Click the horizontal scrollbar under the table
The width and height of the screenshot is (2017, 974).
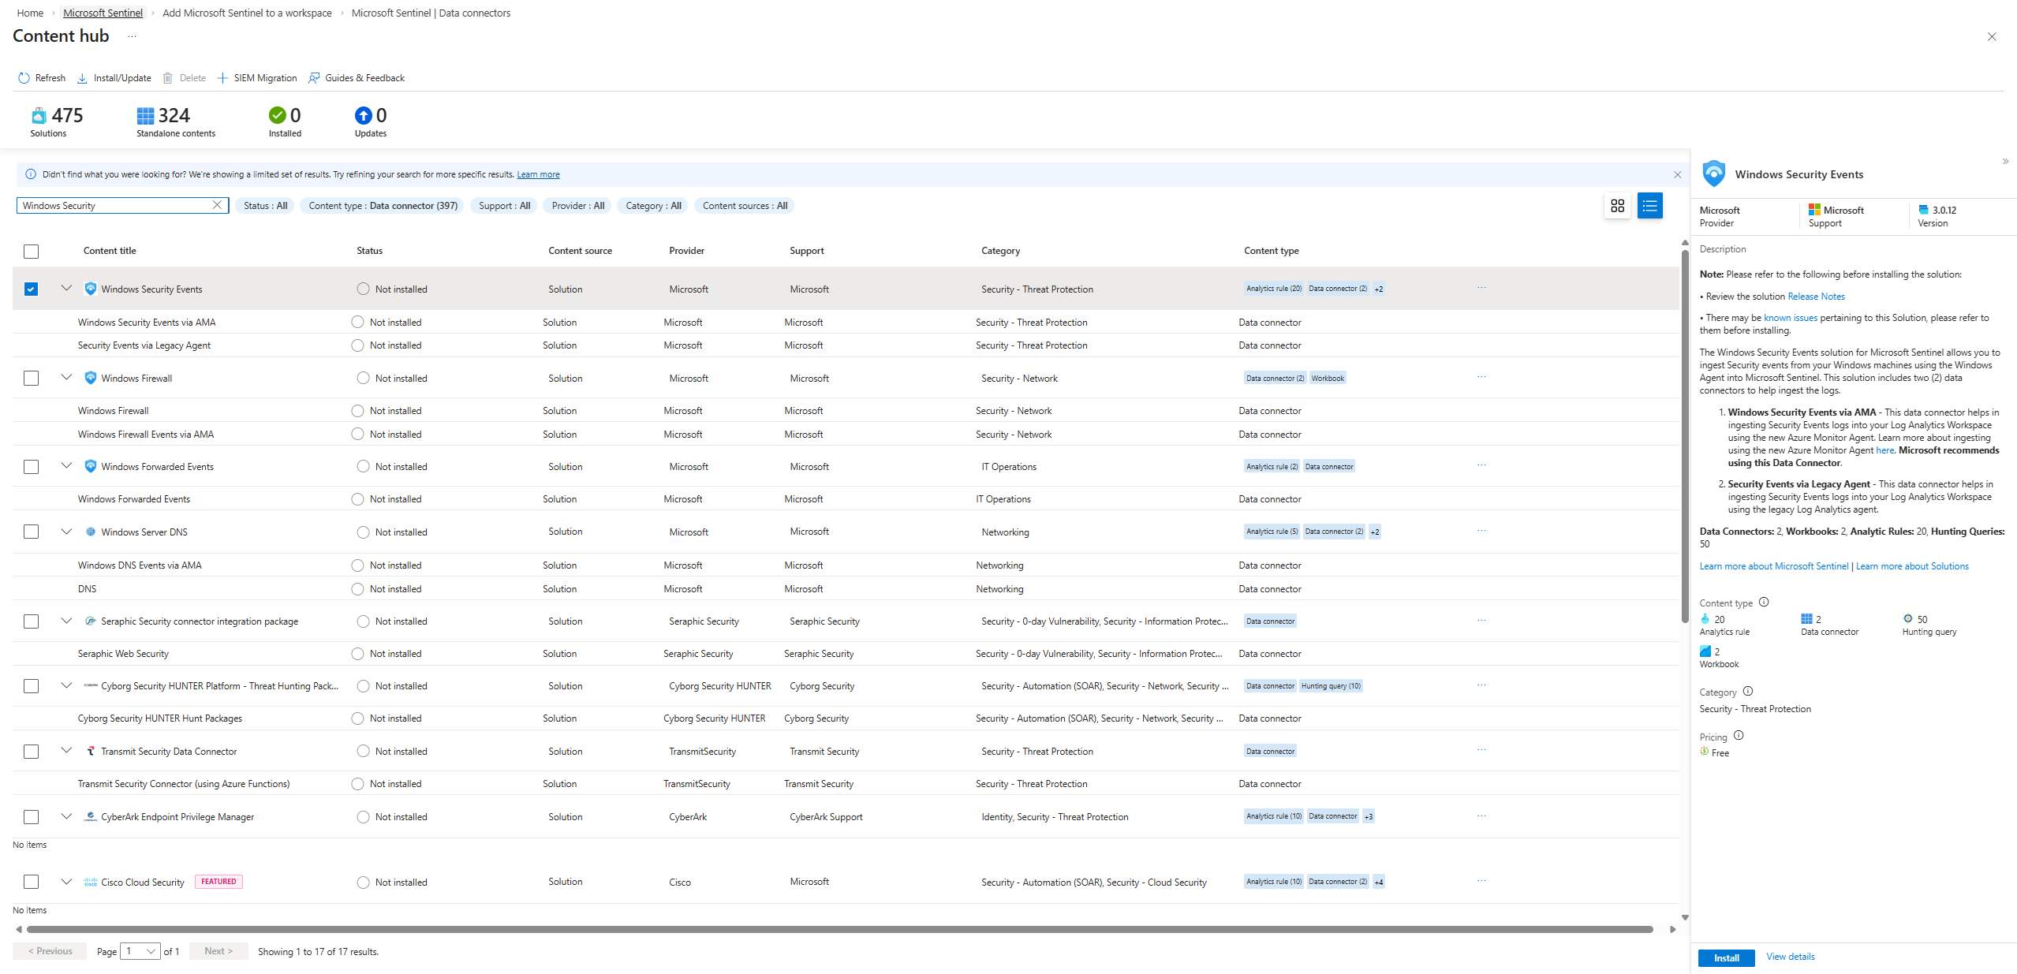[836, 929]
